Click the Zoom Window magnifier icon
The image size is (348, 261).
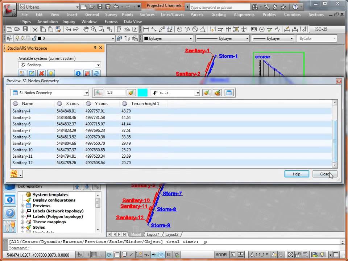pos(101,29)
